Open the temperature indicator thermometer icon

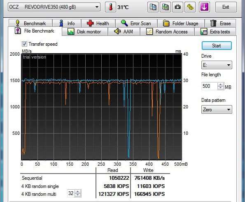pos(110,7)
